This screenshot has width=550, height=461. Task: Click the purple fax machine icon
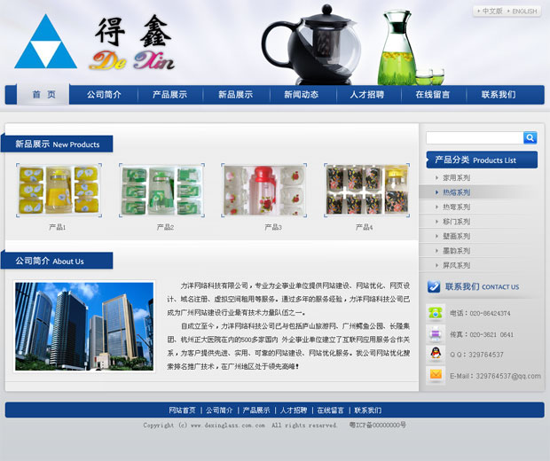[436, 333]
